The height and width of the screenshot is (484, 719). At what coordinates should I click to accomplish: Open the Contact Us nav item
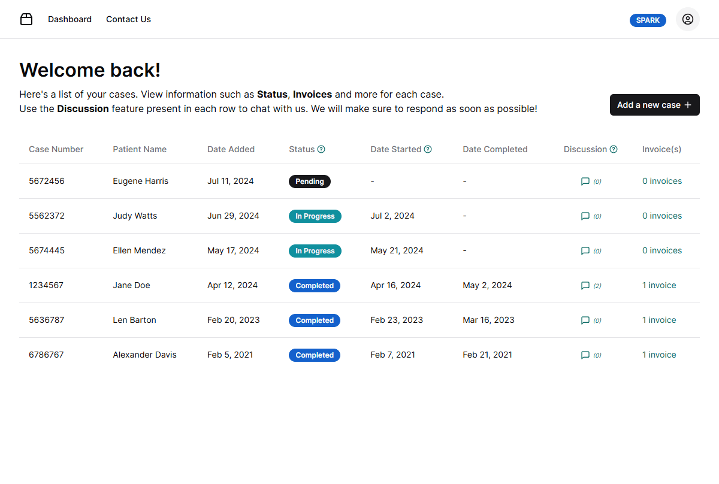128,19
